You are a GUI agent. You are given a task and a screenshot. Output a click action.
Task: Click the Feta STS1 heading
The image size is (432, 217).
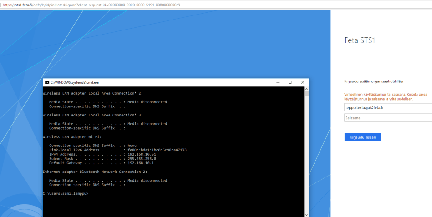click(x=360, y=40)
